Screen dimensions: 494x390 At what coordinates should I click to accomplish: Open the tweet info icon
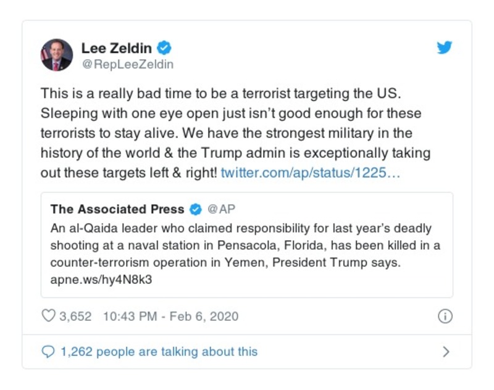445,317
